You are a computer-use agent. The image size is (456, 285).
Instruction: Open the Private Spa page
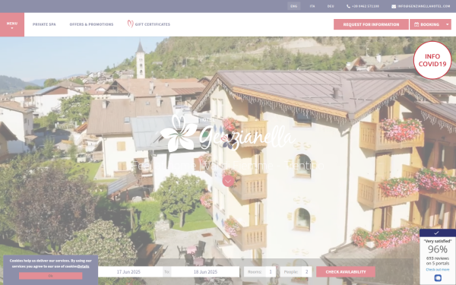point(44,24)
